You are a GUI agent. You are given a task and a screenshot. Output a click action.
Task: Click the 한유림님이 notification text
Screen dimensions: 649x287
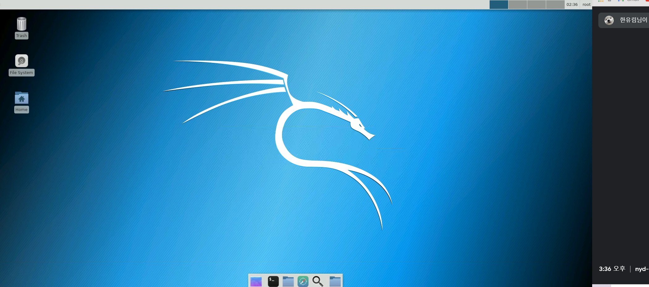[x=634, y=20]
